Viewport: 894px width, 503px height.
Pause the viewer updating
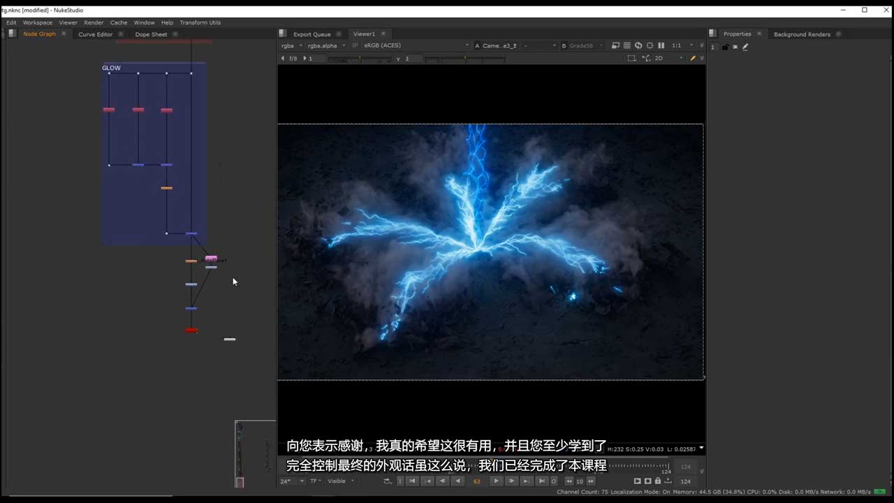pyautogui.click(x=661, y=45)
